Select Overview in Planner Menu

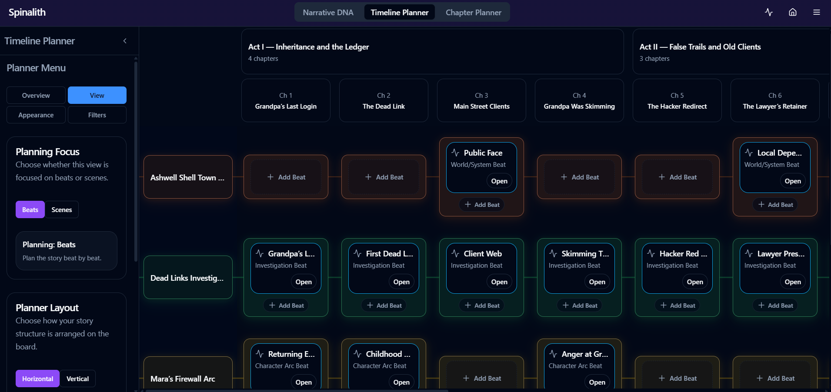click(x=36, y=95)
